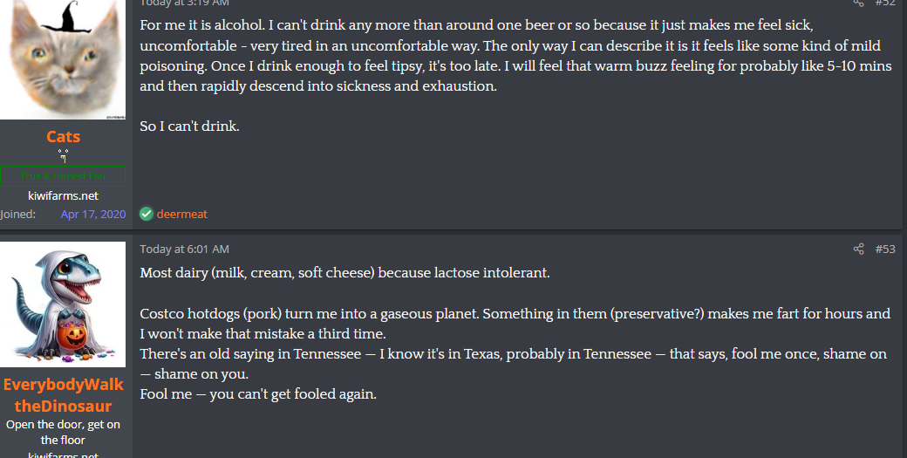This screenshot has height=458, width=907.
Task: Open the Cats username profile link
Action: coord(63,136)
